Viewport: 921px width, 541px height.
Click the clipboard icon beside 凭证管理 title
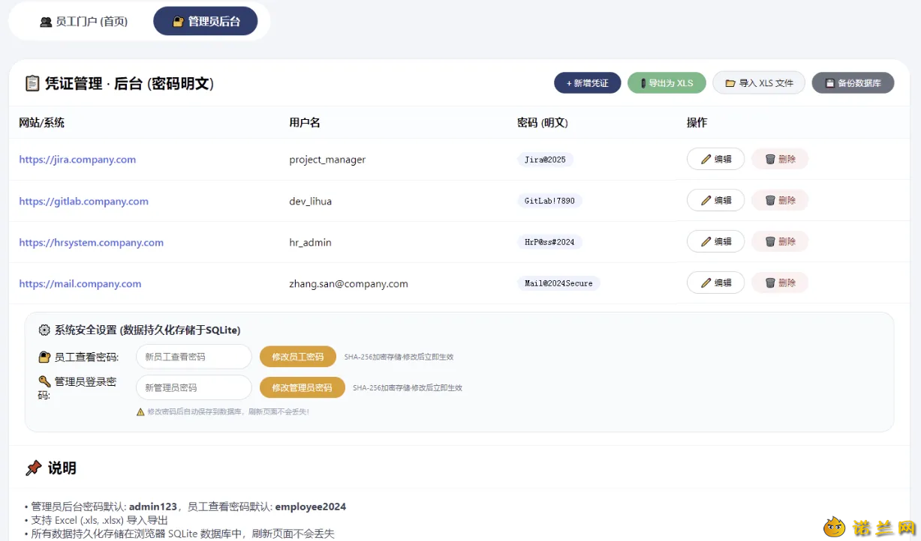click(x=32, y=83)
